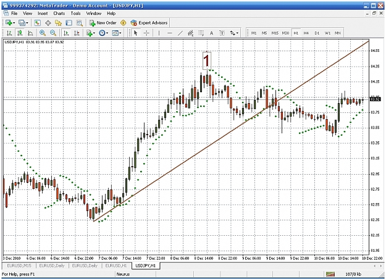The image size is (386, 279).
Task: Select the equidistant channel tool
Action: [191, 33]
